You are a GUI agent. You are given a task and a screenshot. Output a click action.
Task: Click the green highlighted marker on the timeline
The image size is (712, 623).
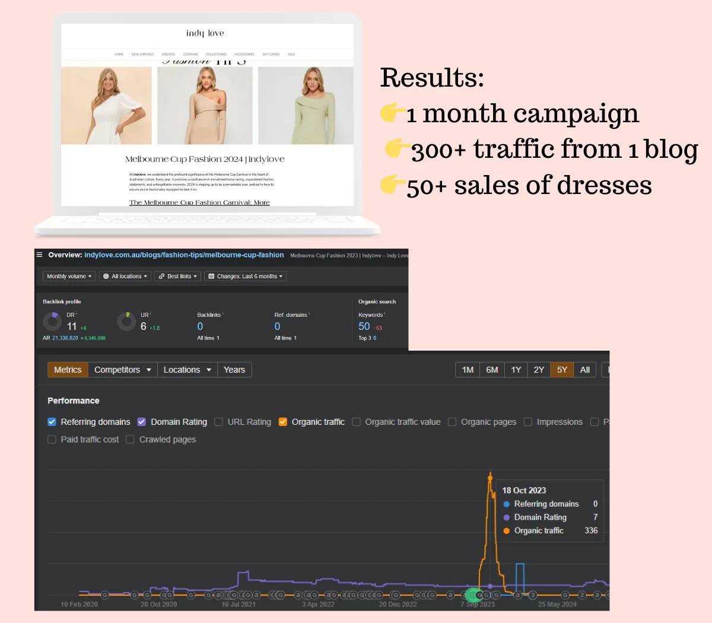(473, 595)
